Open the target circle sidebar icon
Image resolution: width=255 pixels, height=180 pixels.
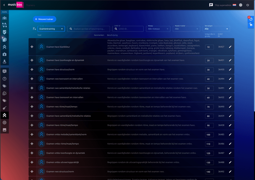(x=5, y=122)
